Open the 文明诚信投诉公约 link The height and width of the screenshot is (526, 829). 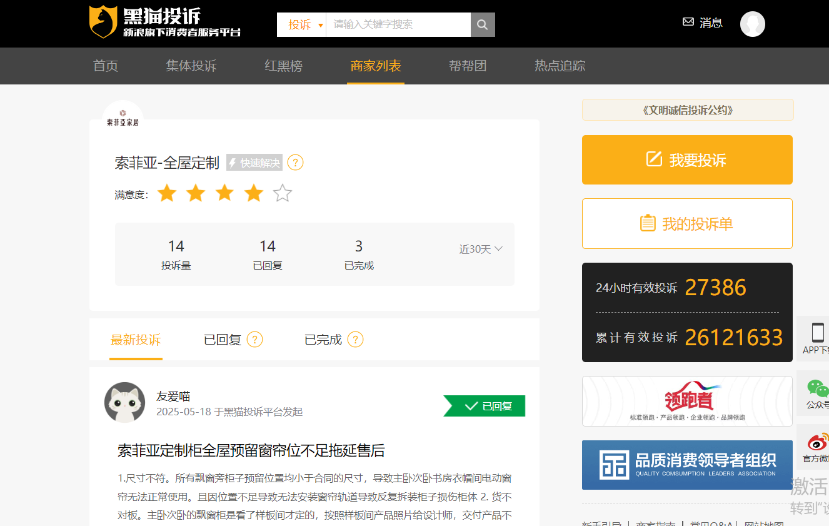tap(688, 110)
